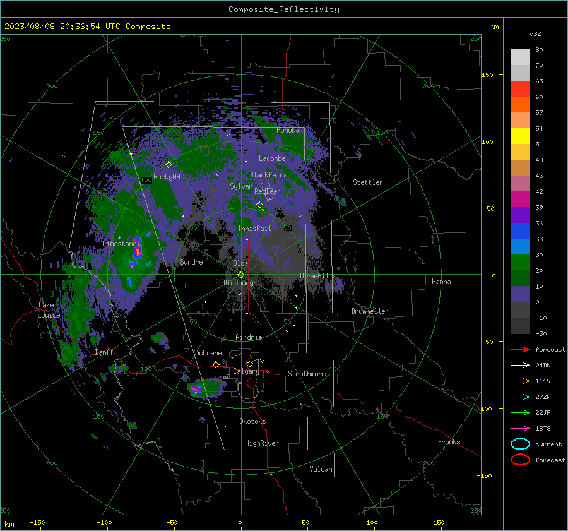The image size is (568, 531).
Task: Click the -150 tick on bottom axis
Action: [37, 522]
